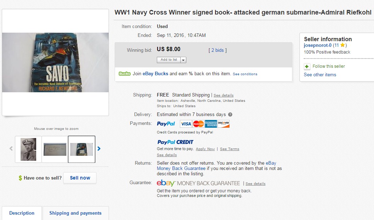
Task: Click the Visa card icon
Action: [186, 124]
